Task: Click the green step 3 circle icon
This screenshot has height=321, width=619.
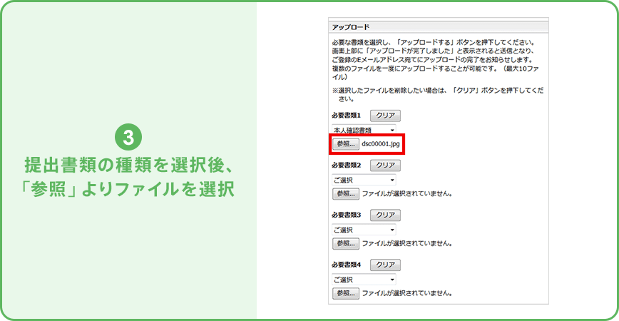Action: click(x=128, y=136)
